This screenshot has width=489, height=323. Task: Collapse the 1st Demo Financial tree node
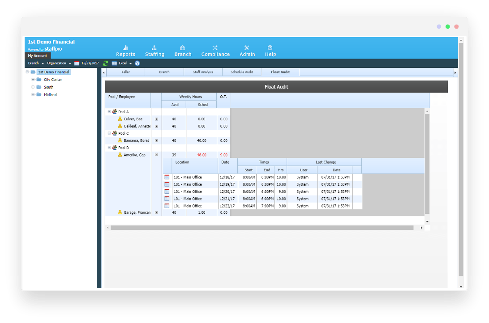tap(27, 72)
